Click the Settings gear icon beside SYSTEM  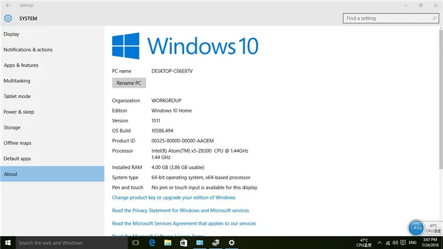point(8,18)
